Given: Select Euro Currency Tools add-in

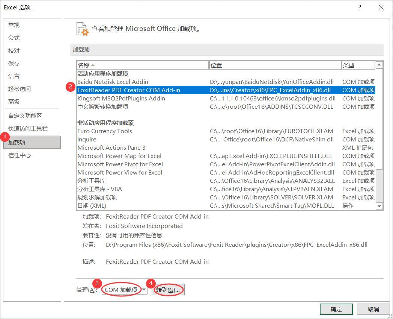Looking at the screenshot, I should point(226,131).
